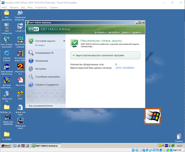
Task: Click the Антивирус sub-item link
Action: pyautogui.click(x=40, y=45)
